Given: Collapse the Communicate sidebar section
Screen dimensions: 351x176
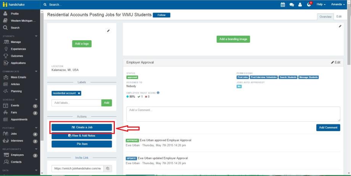Looking at the screenshot, I should tap(36, 71).
